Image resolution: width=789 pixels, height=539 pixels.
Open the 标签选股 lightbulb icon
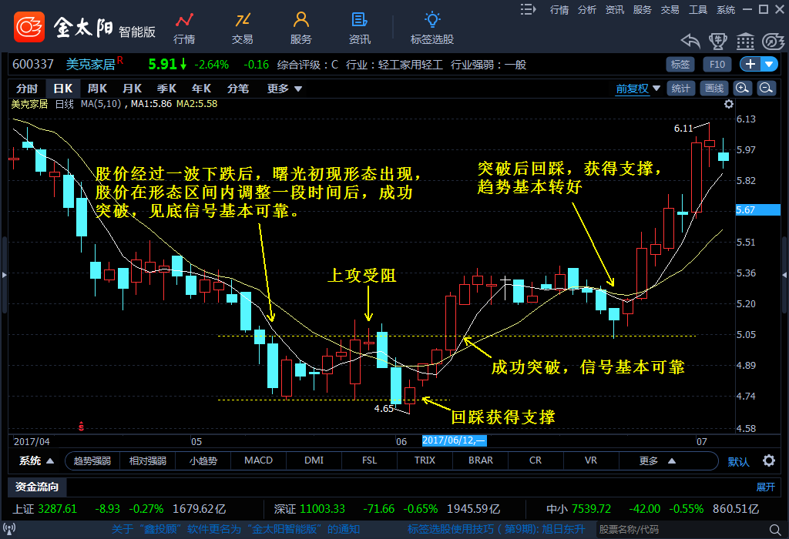coord(431,28)
